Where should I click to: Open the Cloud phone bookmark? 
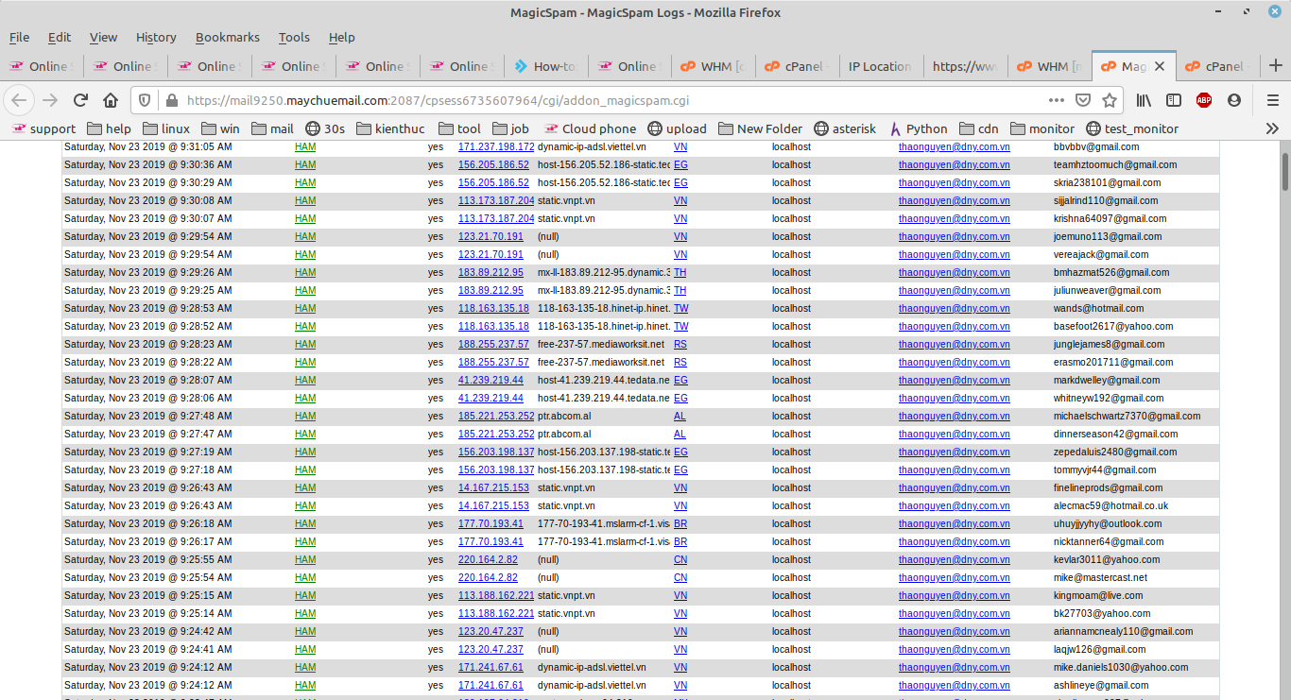590,128
